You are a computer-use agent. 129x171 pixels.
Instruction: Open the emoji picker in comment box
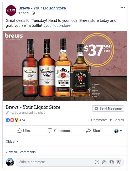click(x=97, y=162)
